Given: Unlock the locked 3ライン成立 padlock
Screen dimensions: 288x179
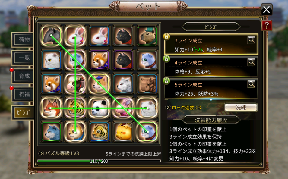Looking at the screenshot, I should (166, 36).
